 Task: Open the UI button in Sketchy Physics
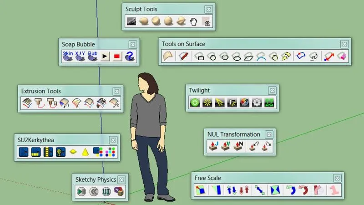coord(106,191)
